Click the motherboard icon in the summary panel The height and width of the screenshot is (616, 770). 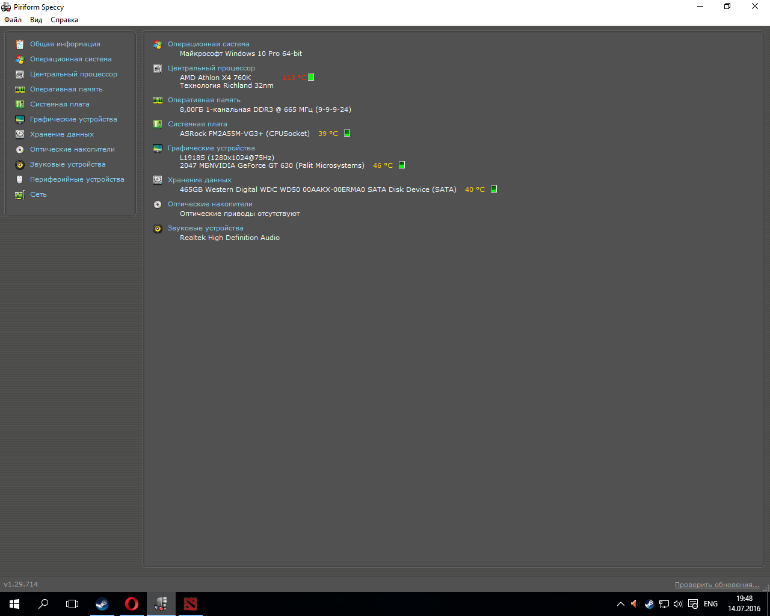[158, 124]
